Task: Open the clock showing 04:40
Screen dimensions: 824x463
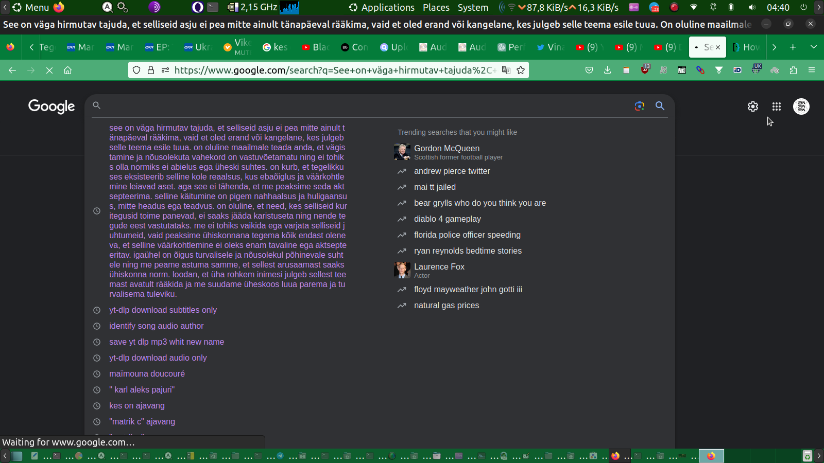Action: pos(778,7)
